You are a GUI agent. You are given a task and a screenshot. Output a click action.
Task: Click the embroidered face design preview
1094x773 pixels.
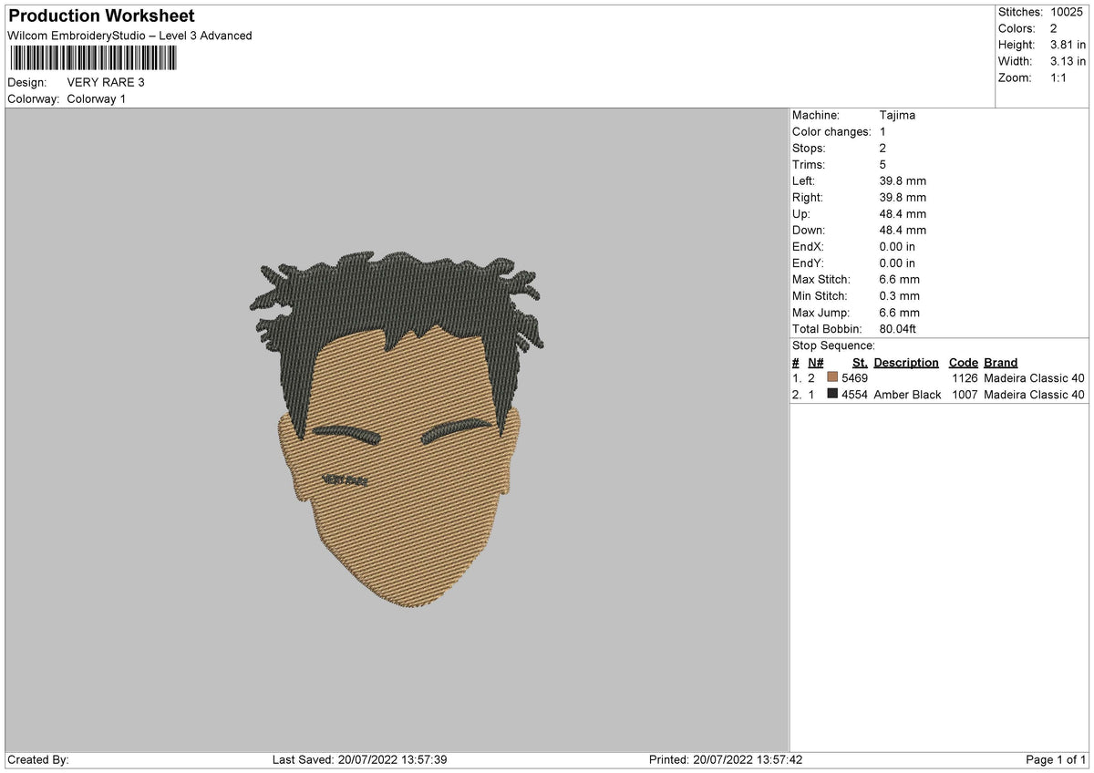pyautogui.click(x=397, y=429)
